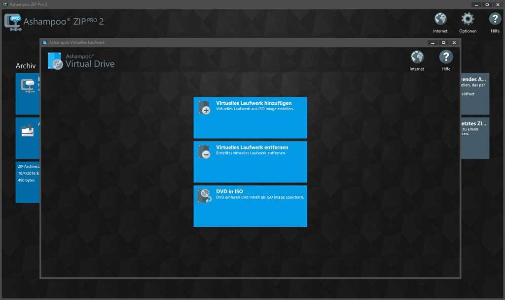
Task: Minimize the Ashampoo ZIP Pro 2 window
Action: pyautogui.click(x=476, y=5)
